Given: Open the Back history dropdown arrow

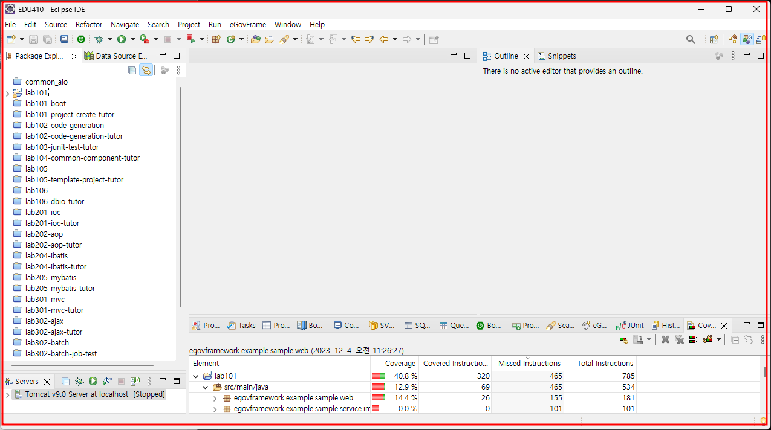Looking at the screenshot, I should 395,39.
